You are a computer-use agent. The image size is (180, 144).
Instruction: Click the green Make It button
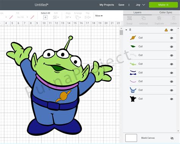click(163, 5)
